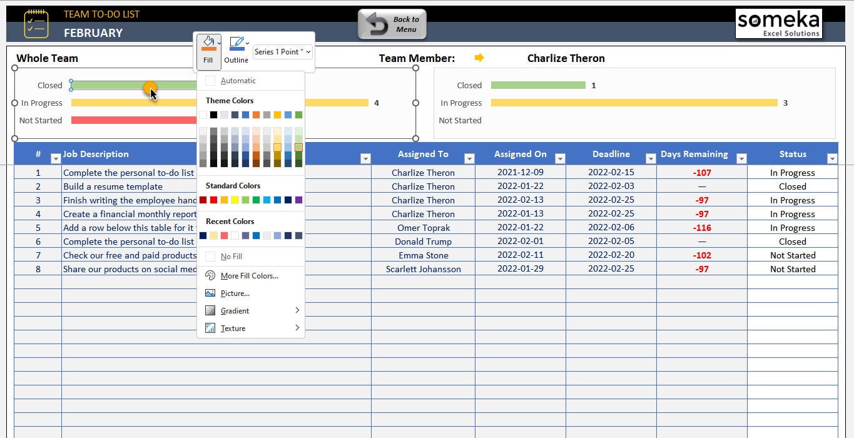The image size is (854, 438).
Task: Click the Closed progress bar for Whole Team
Action: [113, 85]
